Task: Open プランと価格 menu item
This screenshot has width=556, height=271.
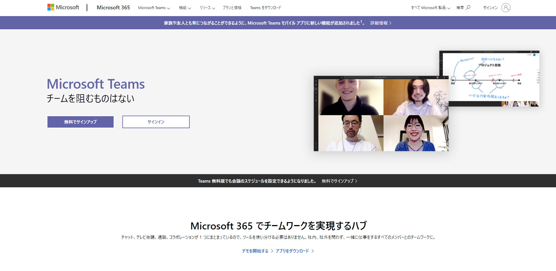Action: 232,8
